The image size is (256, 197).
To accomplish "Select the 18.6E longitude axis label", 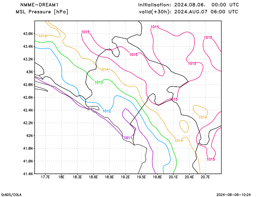I will point(93,177).
